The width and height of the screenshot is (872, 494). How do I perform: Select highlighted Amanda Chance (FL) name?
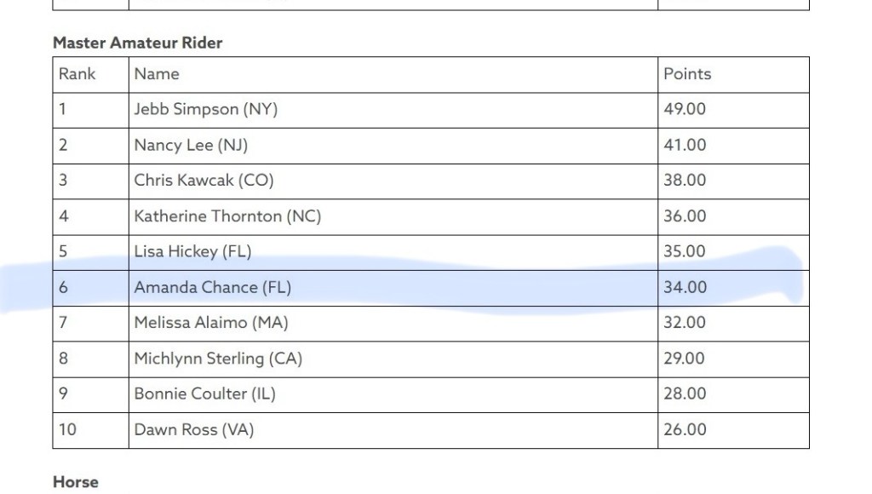pyautogui.click(x=212, y=287)
